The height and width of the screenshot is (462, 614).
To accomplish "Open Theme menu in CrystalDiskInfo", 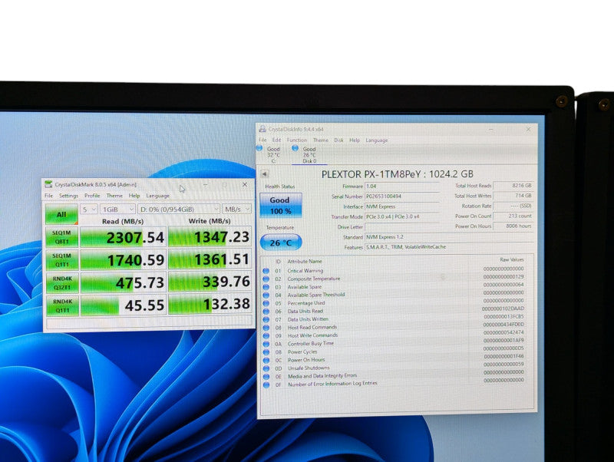I will click(321, 140).
